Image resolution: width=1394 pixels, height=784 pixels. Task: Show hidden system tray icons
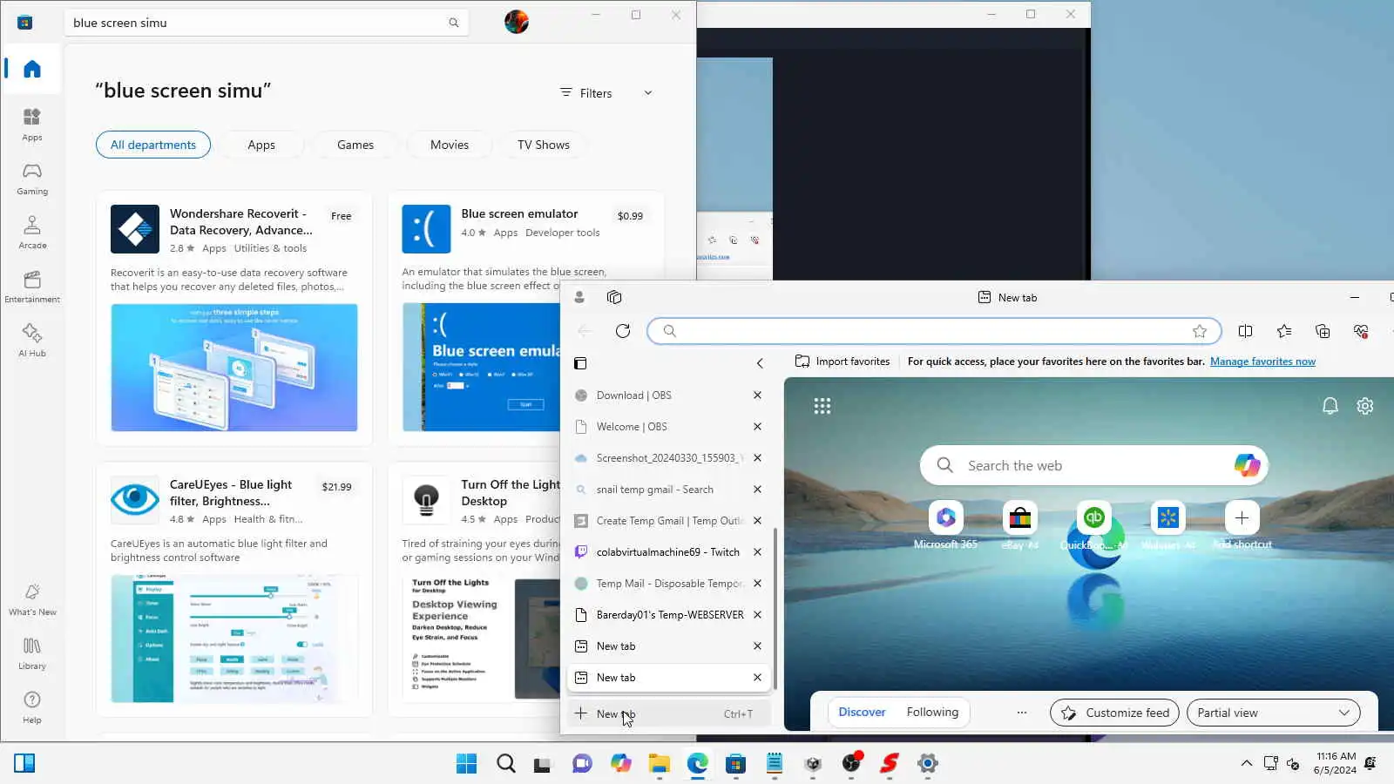pos(1247,764)
